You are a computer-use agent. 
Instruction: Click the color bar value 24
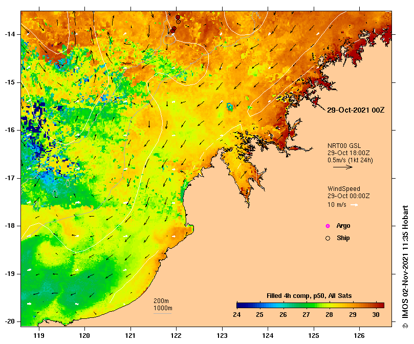[237, 315]
